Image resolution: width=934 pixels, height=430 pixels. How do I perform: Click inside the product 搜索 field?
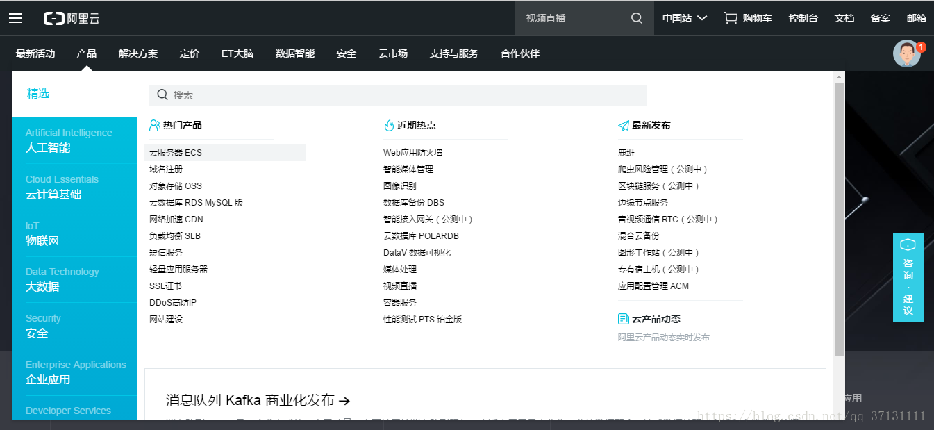tap(398, 95)
